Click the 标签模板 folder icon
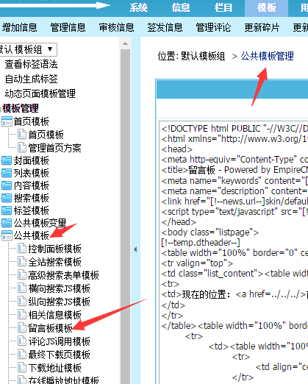 (x=7, y=210)
